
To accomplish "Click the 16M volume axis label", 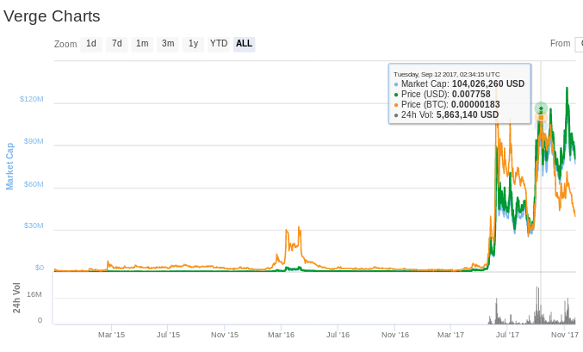I will coord(34,294).
